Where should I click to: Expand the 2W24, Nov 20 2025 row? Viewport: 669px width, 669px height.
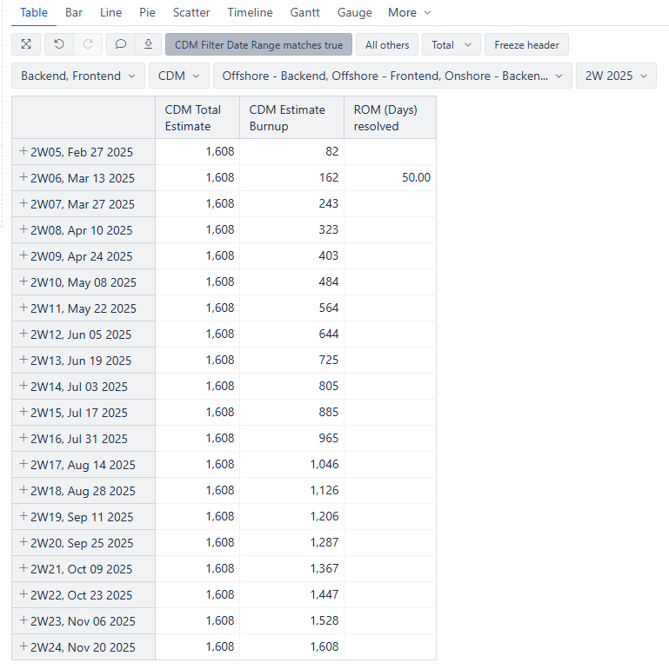[23, 646]
